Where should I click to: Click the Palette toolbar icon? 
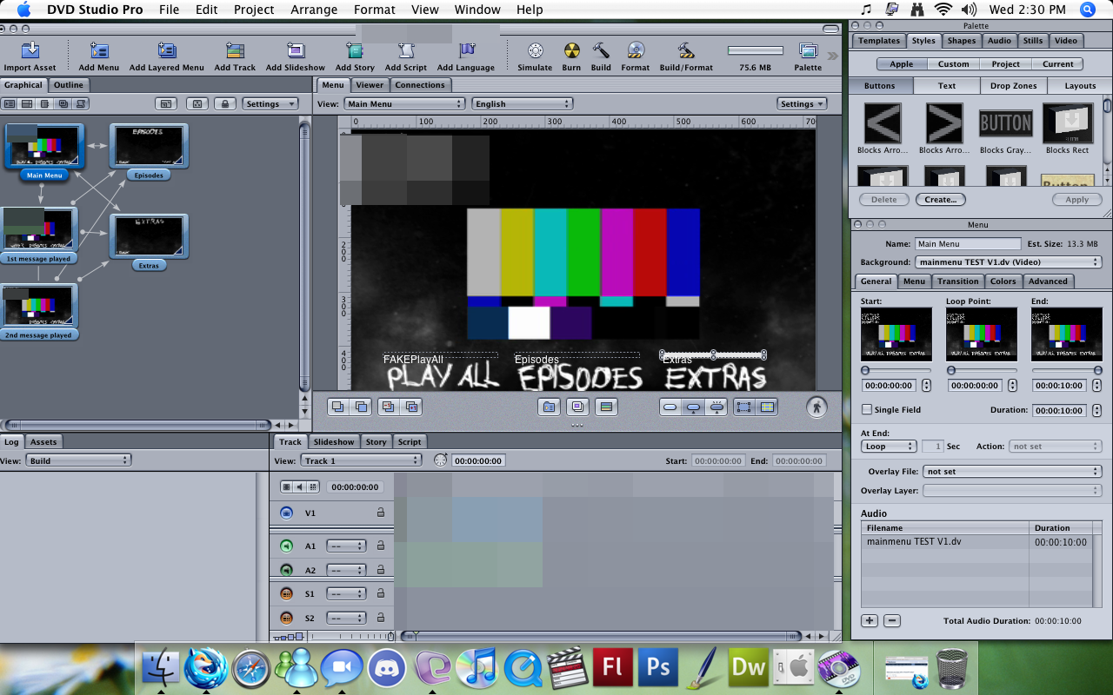pyautogui.click(x=808, y=50)
